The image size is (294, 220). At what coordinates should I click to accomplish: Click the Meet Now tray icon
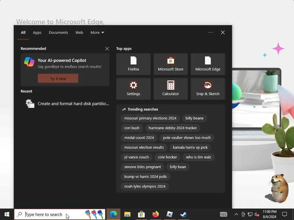243,214
